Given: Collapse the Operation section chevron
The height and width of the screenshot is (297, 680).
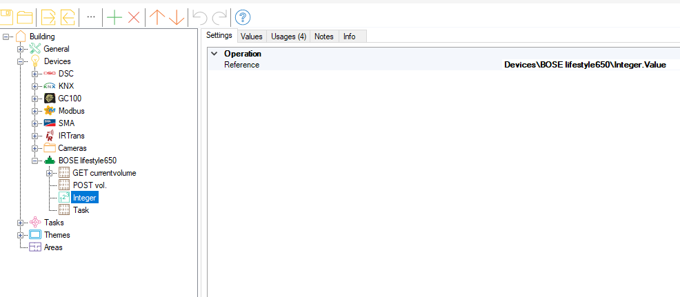Looking at the screenshot, I should 214,54.
